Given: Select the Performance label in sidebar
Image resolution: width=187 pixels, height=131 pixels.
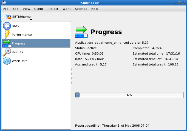Looking at the screenshot, I should point(22,35).
